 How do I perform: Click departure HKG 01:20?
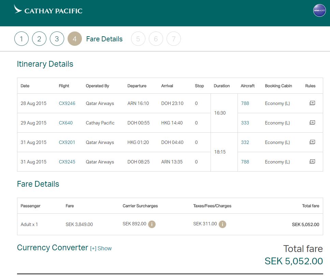pyautogui.click(x=138, y=142)
